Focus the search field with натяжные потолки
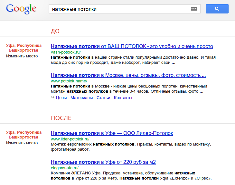 (124, 9)
